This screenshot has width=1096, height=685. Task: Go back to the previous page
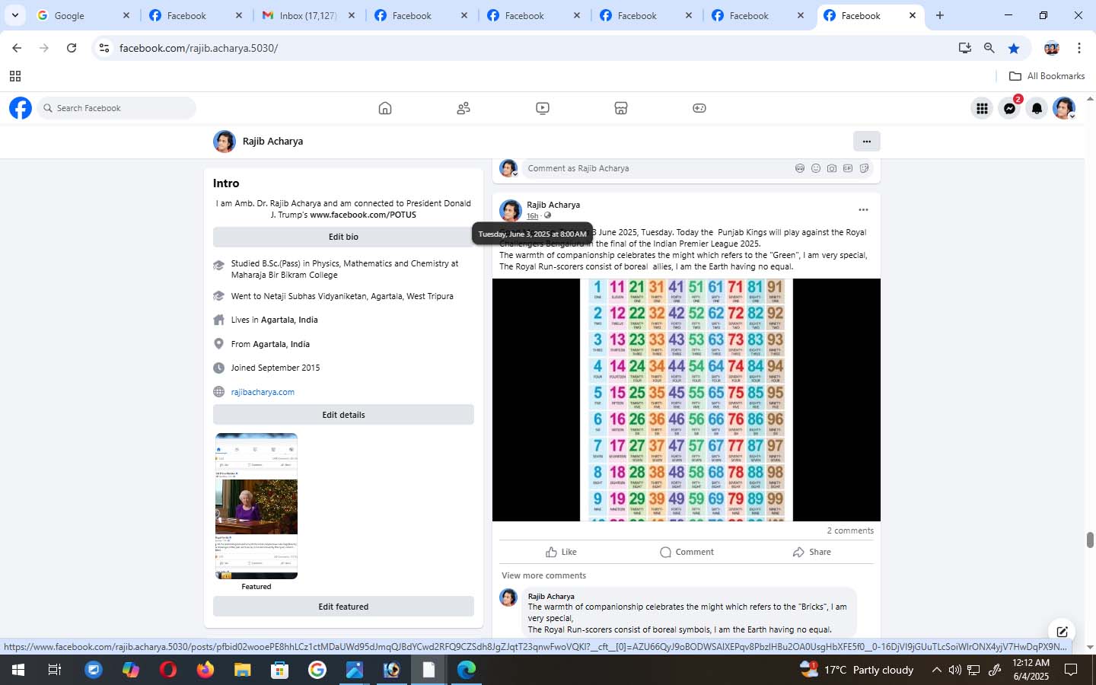click(17, 48)
